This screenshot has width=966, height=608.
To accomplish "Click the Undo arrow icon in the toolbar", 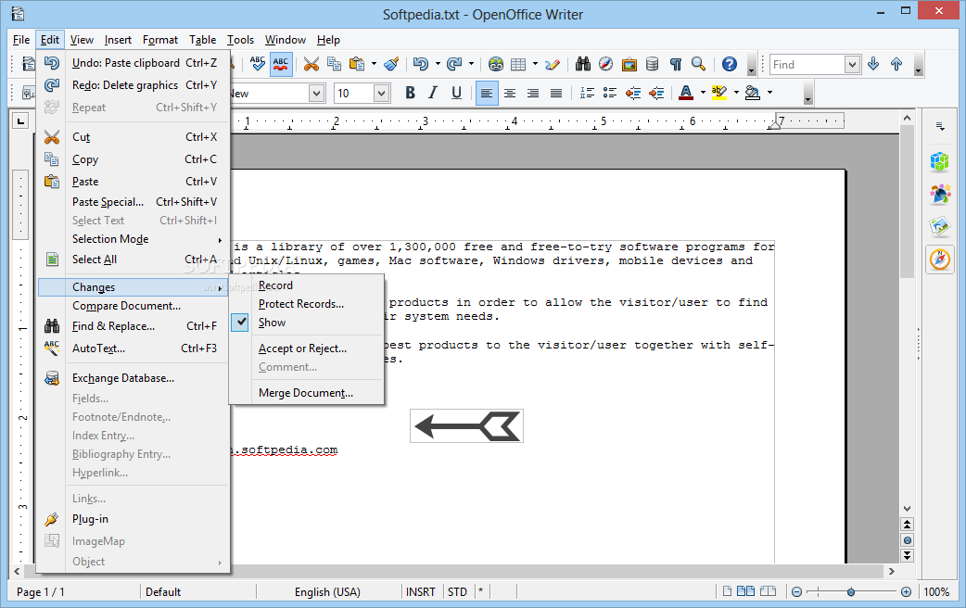I will (x=421, y=64).
